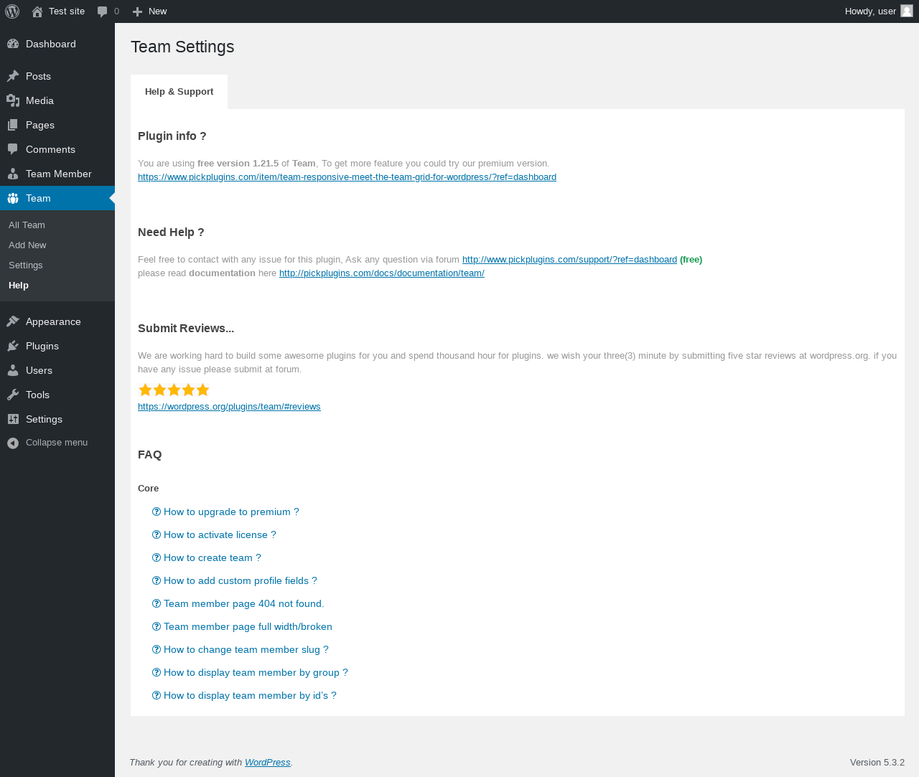Click question icon beside 'How to activate license'
This screenshot has width=919, height=777.
point(157,535)
